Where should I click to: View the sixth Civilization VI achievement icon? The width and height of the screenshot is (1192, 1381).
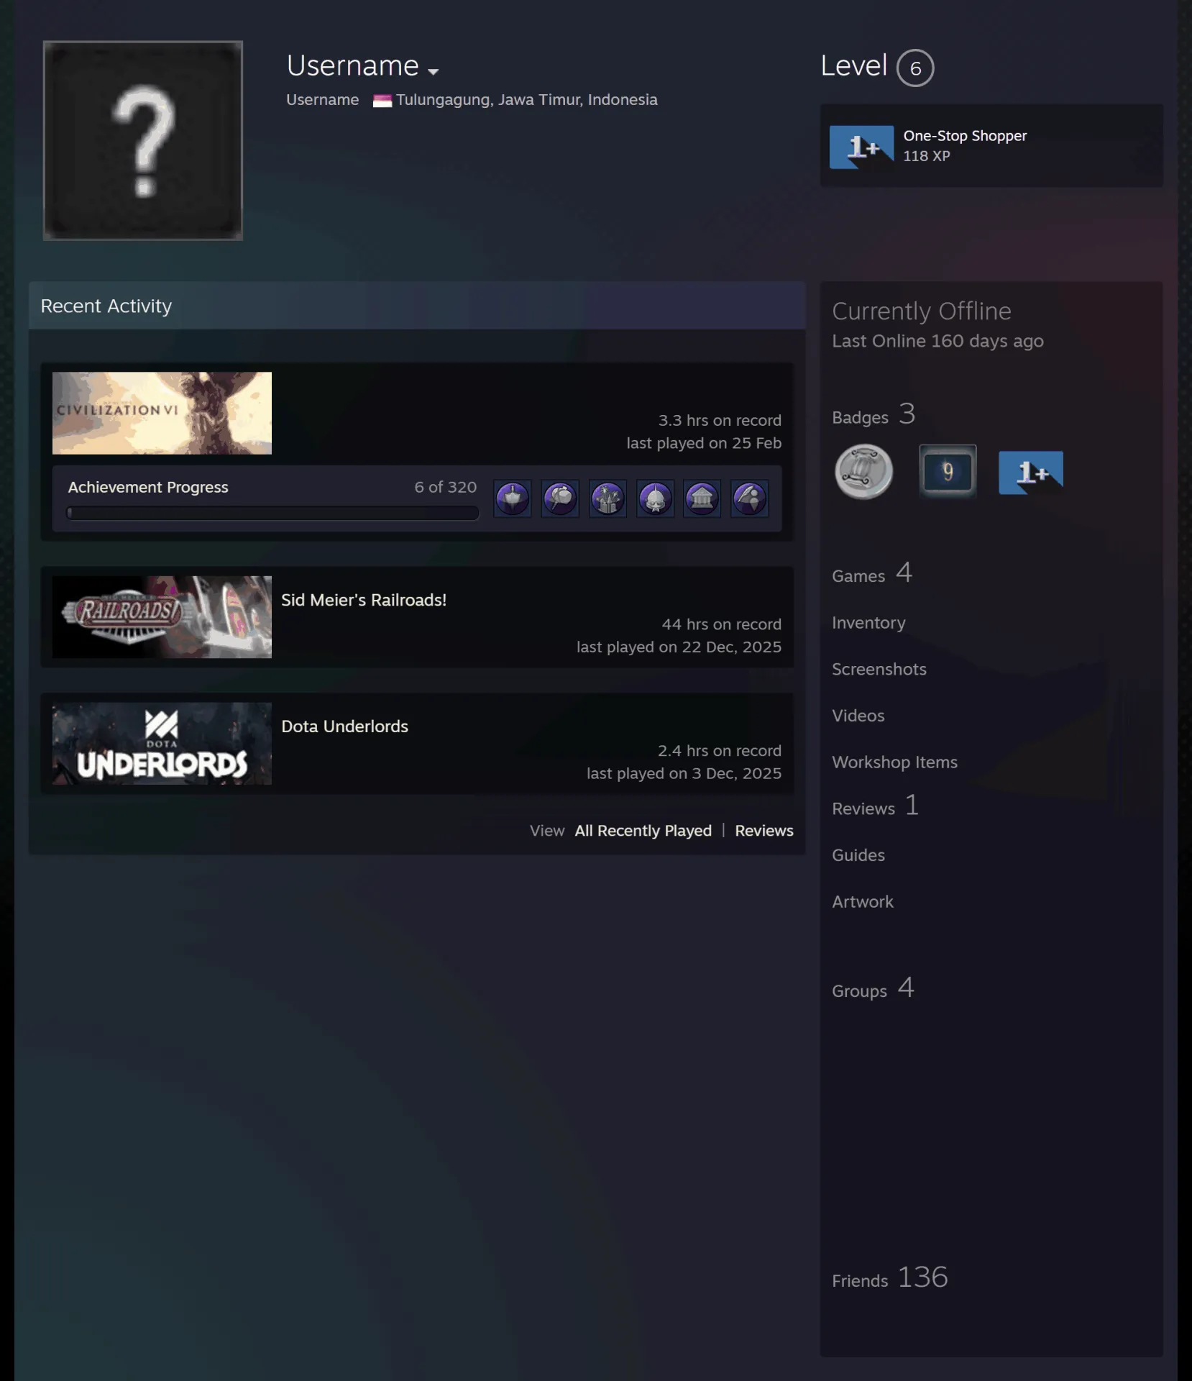(750, 498)
